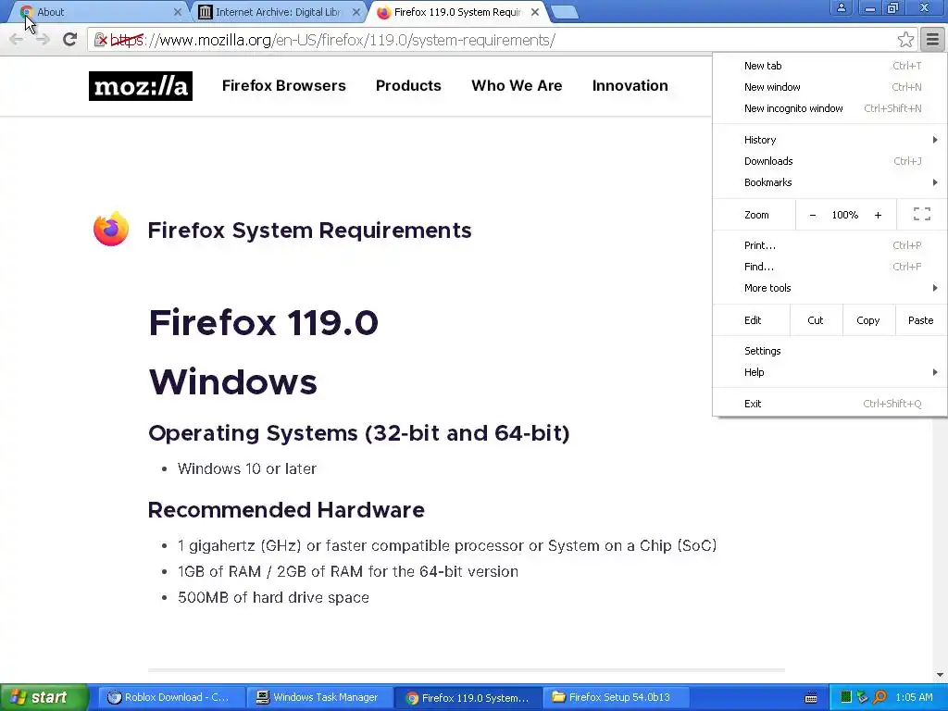The height and width of the screenshot is (711, 948).
Task: Select Print… in the menu
Action: 829,245
